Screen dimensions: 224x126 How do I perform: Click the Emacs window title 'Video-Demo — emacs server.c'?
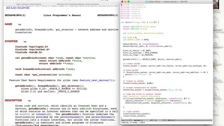pyautogui.click(x=168, y=1)
